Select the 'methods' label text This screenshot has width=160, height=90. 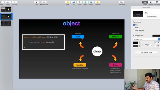pyautogui.click(x=115, y=33)
